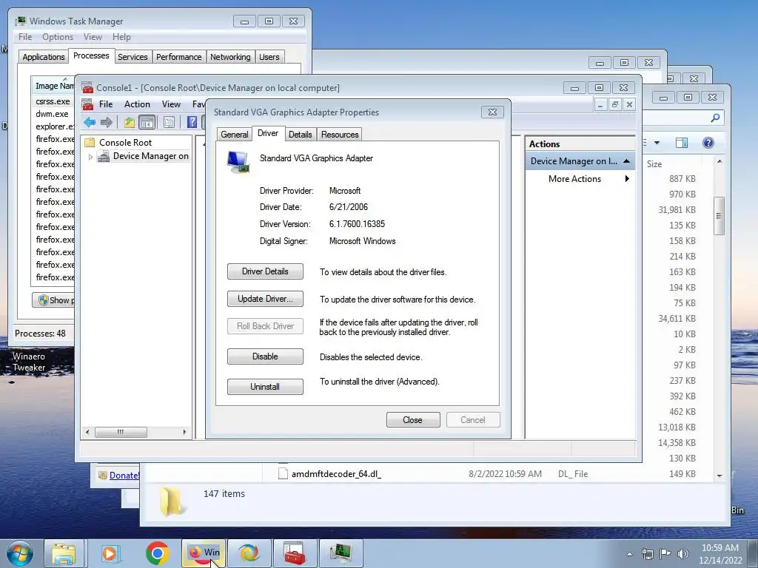Expand the More Actions submenu arrow

coord(627,179)
